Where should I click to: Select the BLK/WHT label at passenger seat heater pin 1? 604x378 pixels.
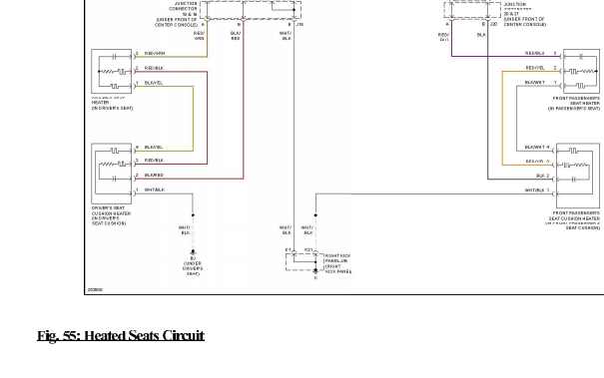pyautogui.click(x=535, y=83)
